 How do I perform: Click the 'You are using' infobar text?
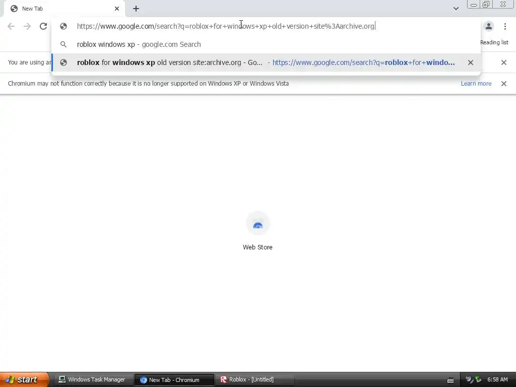[x=30, y=62]
